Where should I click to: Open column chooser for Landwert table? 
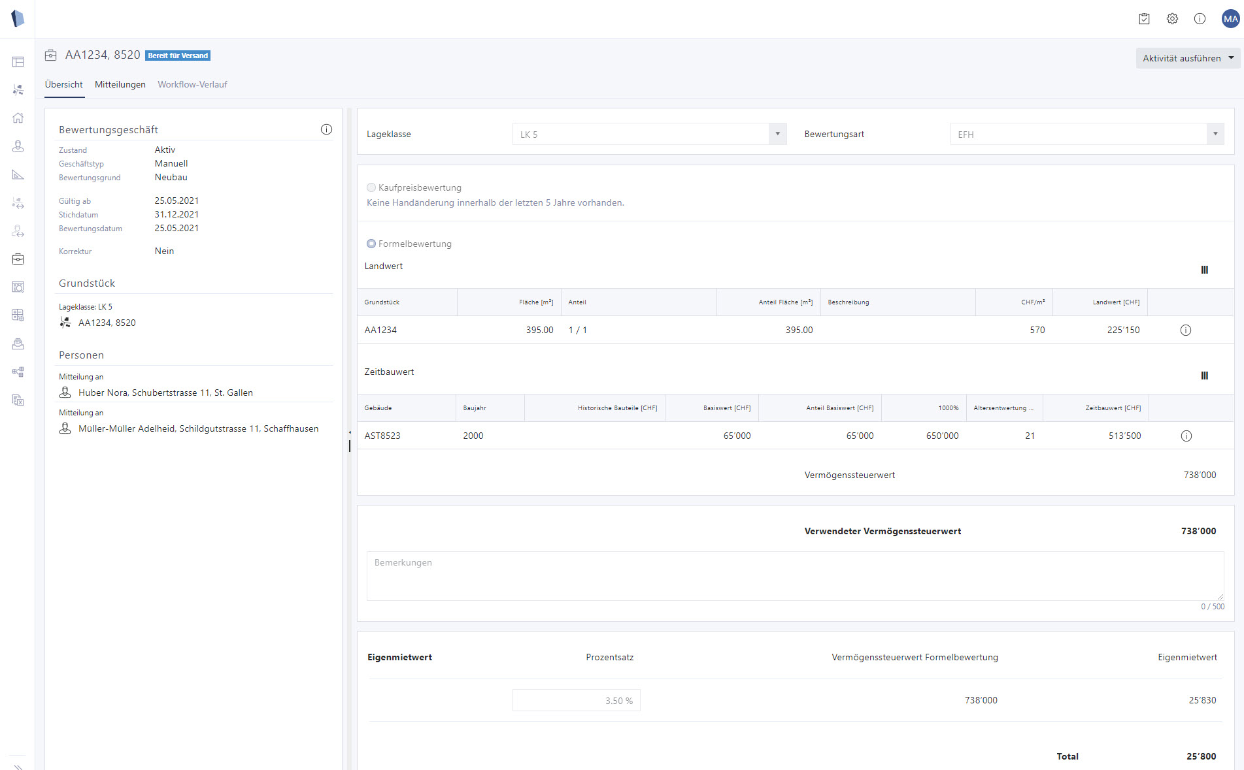(x=1204, y=270)
